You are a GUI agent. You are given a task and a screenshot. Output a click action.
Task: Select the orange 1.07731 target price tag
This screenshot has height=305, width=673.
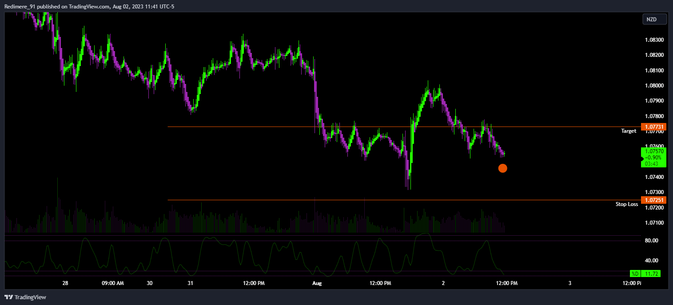(654, 127)
